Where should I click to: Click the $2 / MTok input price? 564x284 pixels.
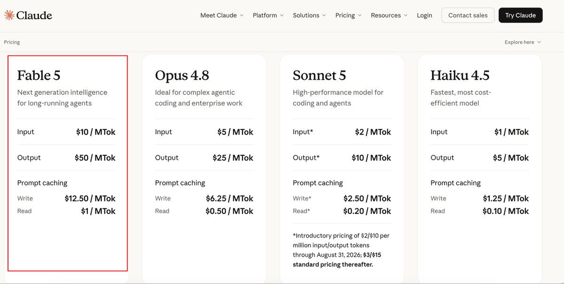click(x=373, y=132)
